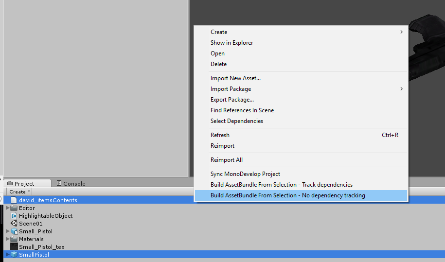The image size is (445, 262).
Task: Click the Project tab folder icon
Action: (10, 183)
